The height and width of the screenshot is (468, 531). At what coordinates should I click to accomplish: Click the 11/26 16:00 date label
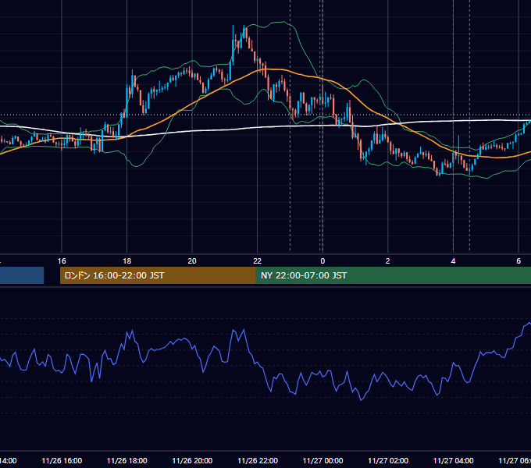point(62,461)
